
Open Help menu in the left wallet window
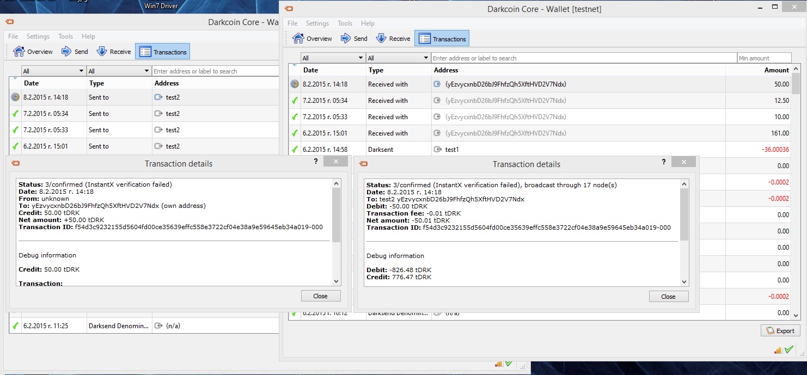click(x=88, y=36)
